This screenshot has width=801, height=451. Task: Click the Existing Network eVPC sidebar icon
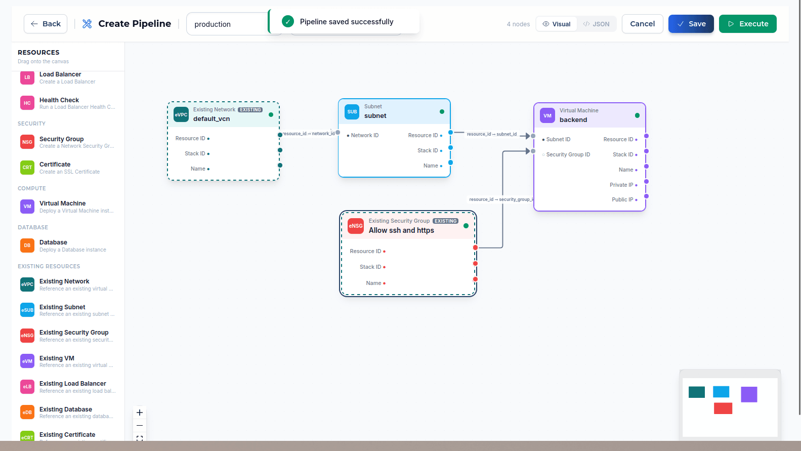[x=27, y=284]
